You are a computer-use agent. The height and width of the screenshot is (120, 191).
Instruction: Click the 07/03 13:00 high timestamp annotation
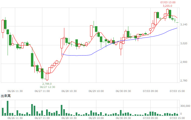pyautogui.click(x=168, y=2)
